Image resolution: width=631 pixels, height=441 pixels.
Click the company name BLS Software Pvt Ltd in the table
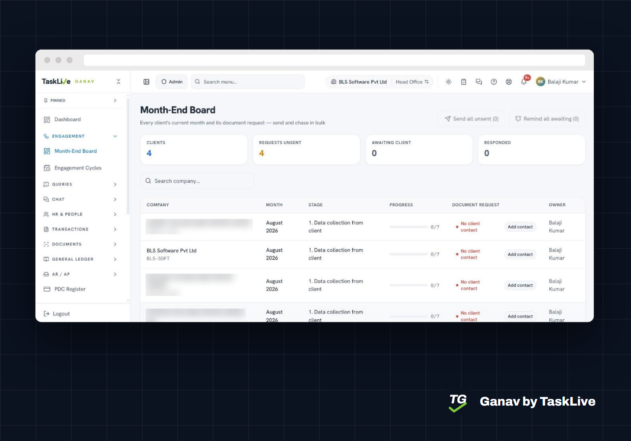(x=171, y=251)
